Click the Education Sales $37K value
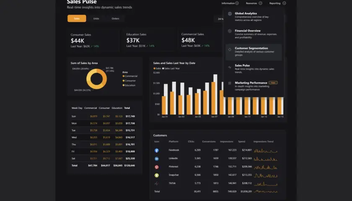This screenshot has height=201, width=352. (133, 40)
